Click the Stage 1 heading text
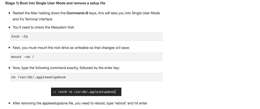The height and width of the screenshot is (109, 260). click(55, 3)
